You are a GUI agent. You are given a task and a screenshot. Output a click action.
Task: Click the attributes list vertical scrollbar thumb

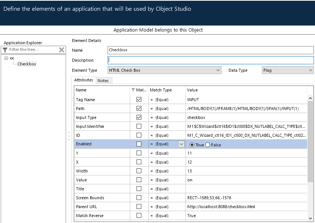click(310, 142)
